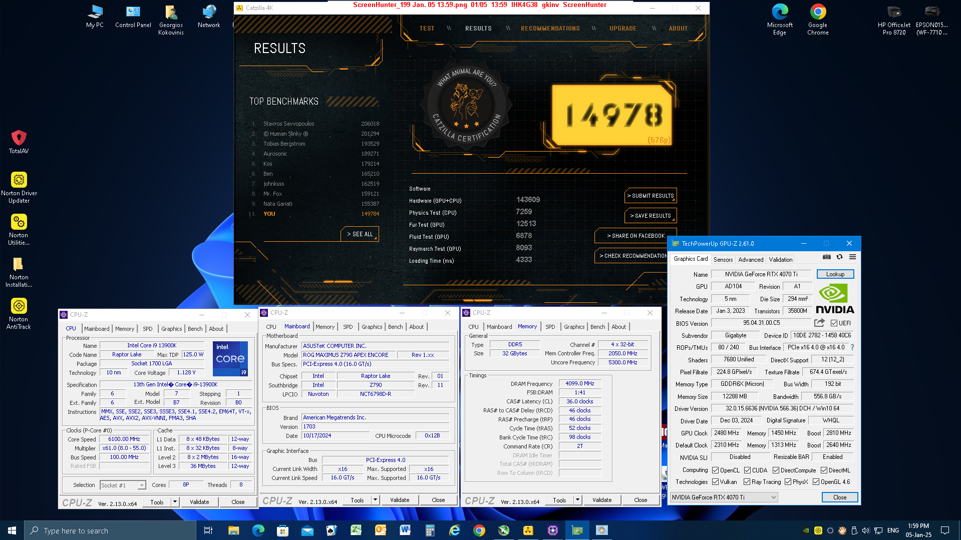This screenshot has height=540, width=961.
Task: Click the SUBMIT RESULTS button in Catzilla
Action: click(651, 196)
